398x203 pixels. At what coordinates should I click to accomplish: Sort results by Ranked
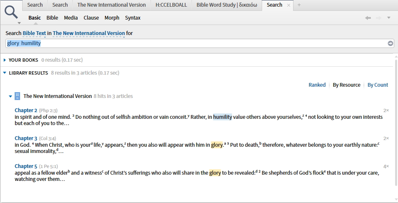317,85
